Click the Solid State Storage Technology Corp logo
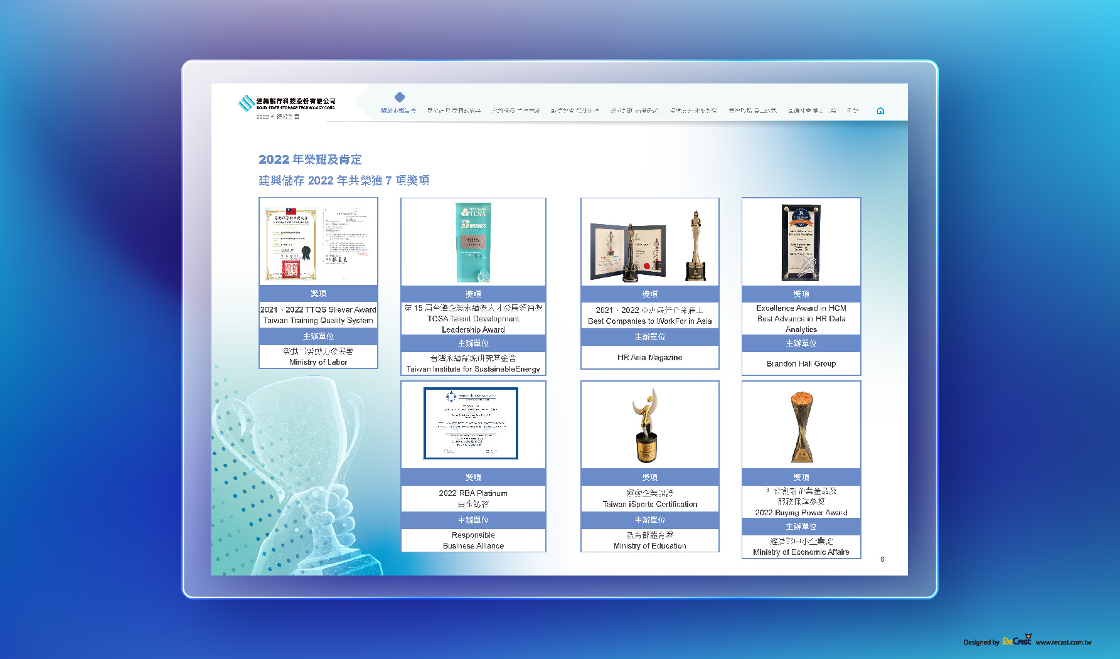Image resolution: width=1120 pixels, height=659 pixels. [287, 104]
